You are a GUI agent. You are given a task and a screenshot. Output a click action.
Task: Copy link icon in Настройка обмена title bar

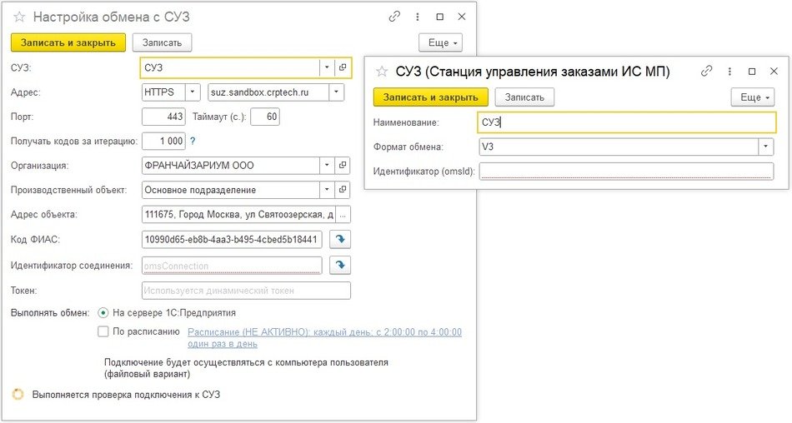click(x=395, y=17)
